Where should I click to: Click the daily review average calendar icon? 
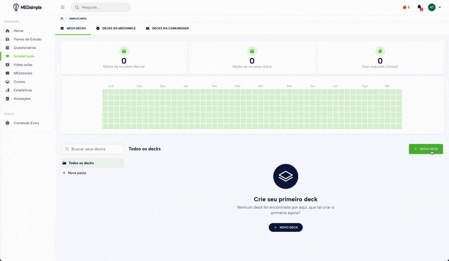click(252, 51)
